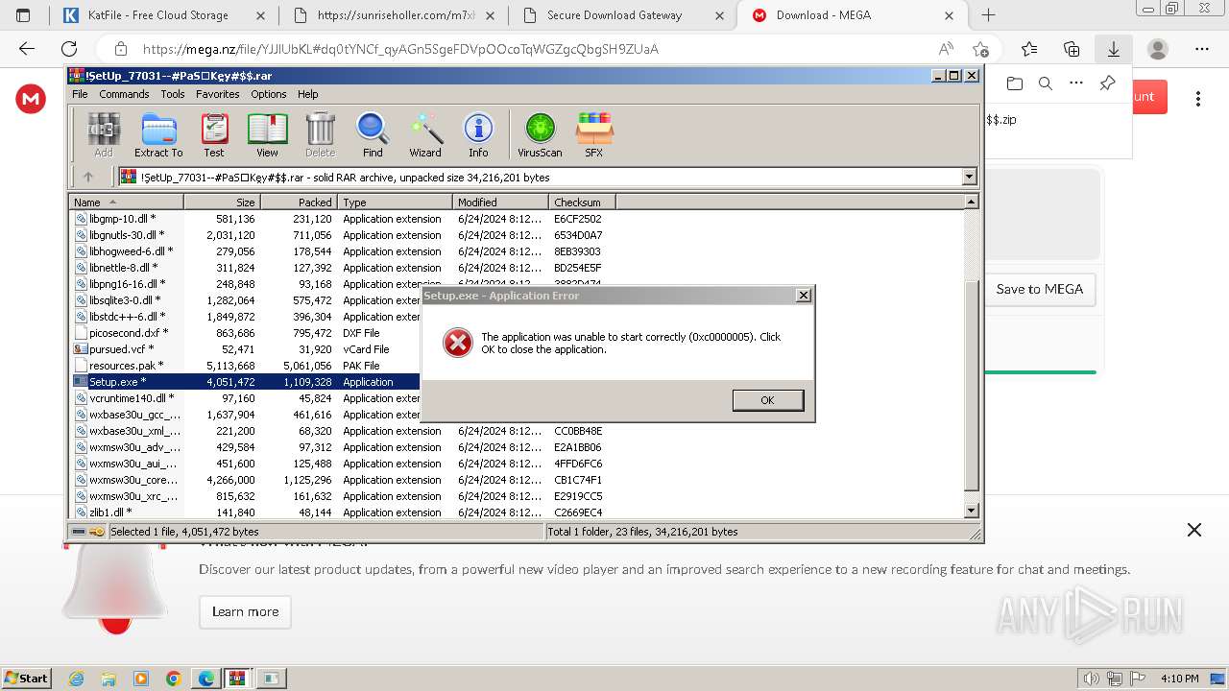This screenshot has height=691, width=1229.
Task: Click the Info toolbar icon
Action: click(478, 134)
